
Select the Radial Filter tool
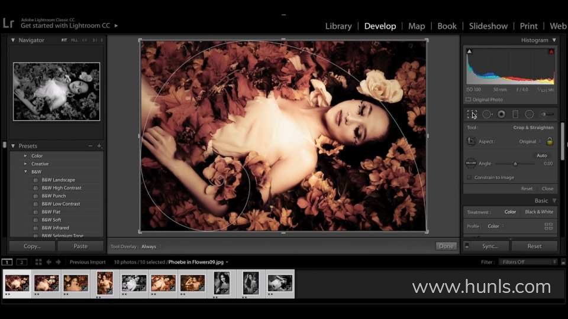[530, 114]
